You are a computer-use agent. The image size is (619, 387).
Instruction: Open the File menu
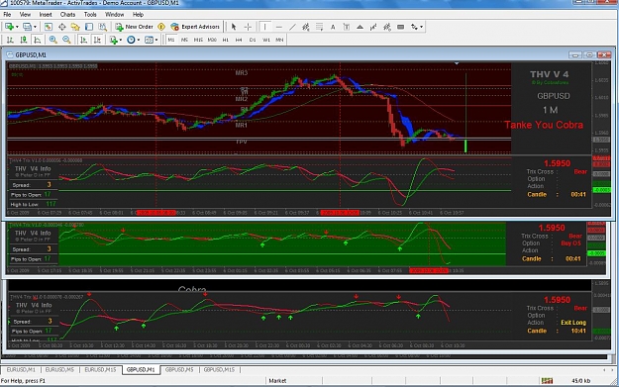point(7,15)
